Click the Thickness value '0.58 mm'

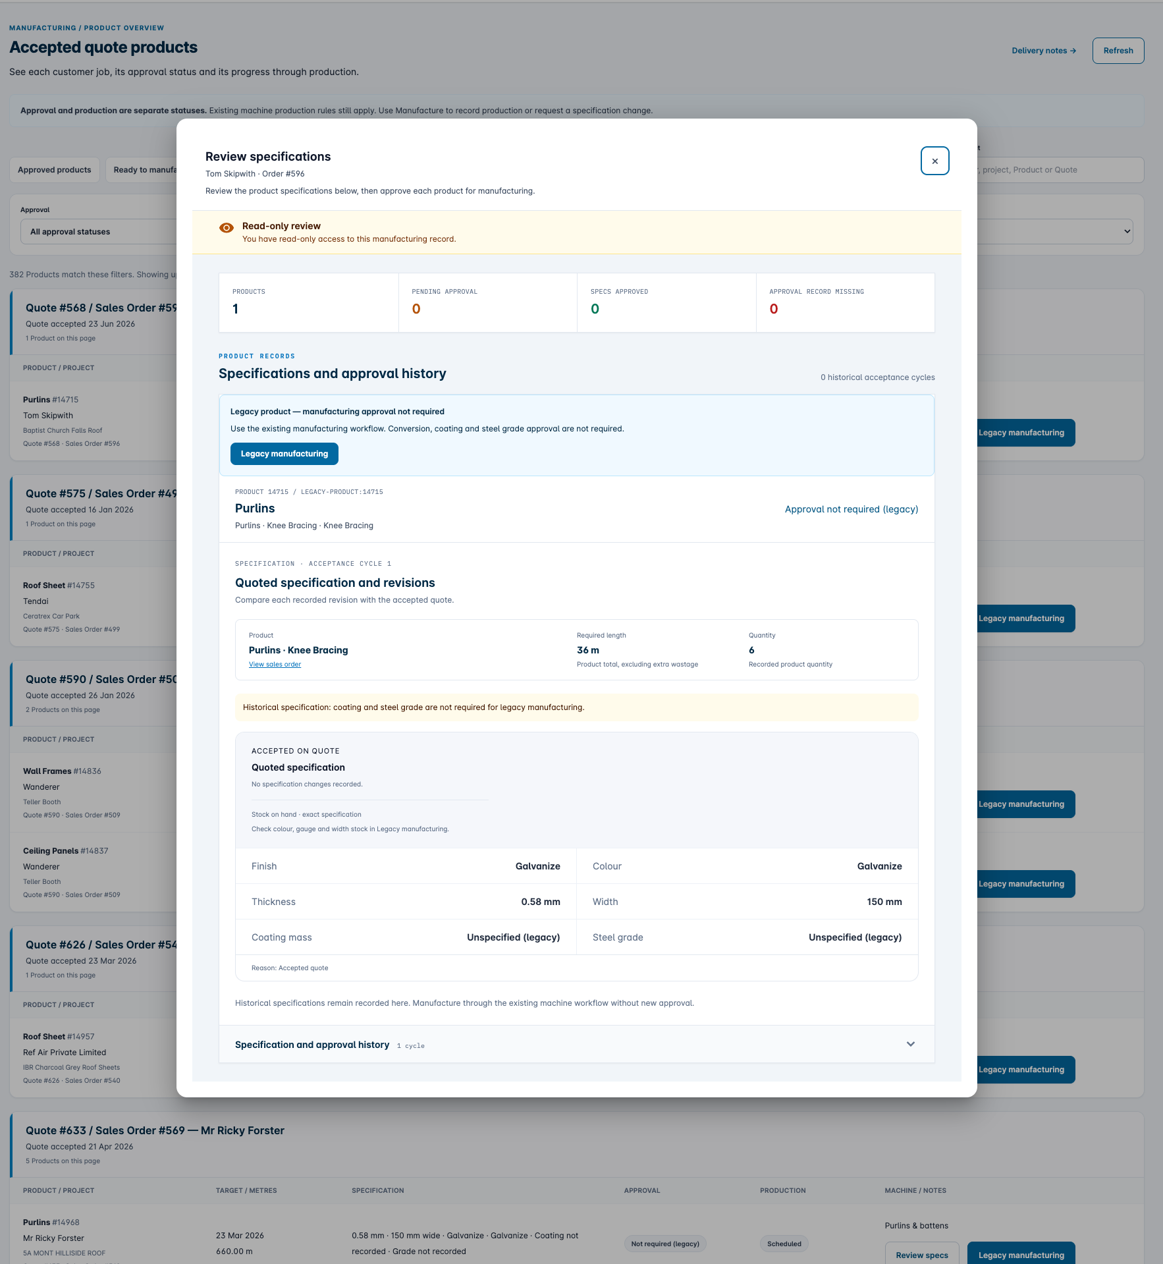541,902
